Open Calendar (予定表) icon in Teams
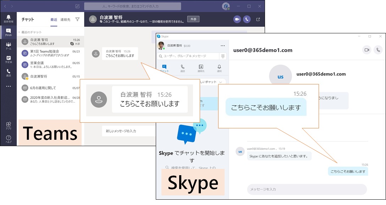 (x=9, y=59)
